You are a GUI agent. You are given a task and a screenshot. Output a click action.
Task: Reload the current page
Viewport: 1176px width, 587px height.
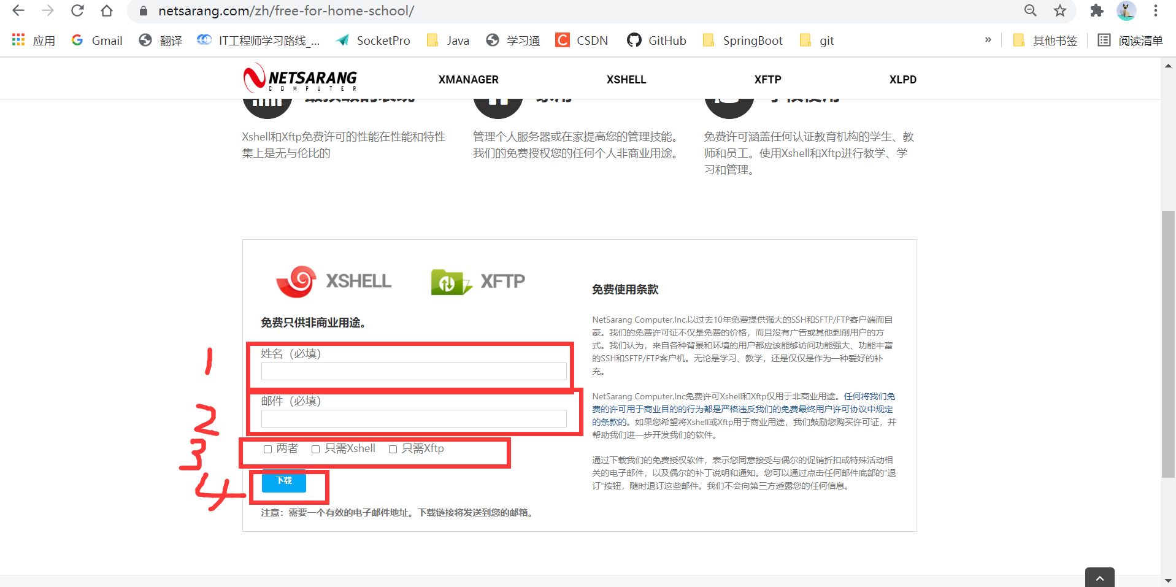coord(77,10)
